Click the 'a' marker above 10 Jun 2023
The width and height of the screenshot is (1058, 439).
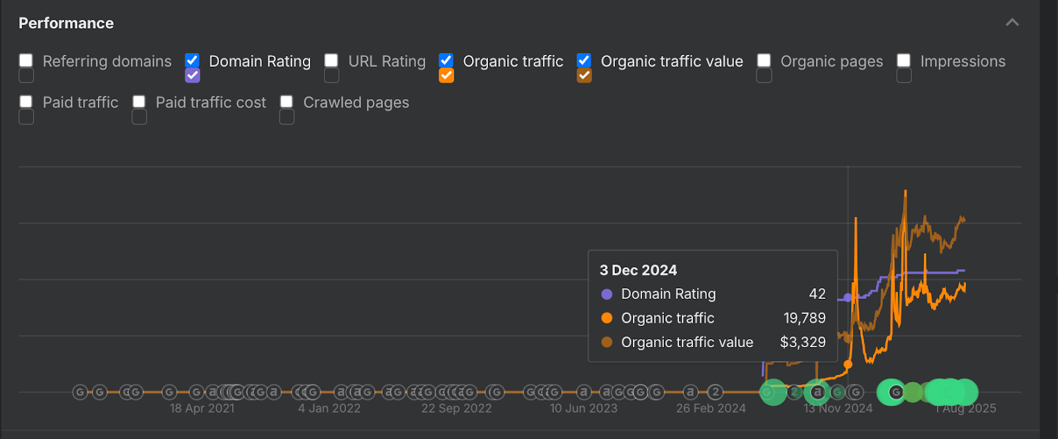click(x=583, y=393)
